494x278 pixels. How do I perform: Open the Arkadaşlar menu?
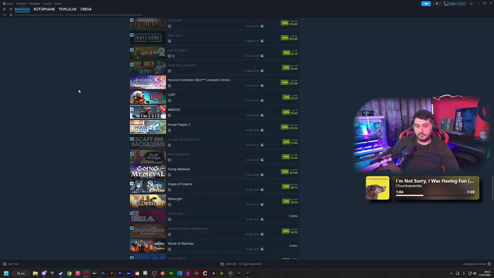pos(35,3)
